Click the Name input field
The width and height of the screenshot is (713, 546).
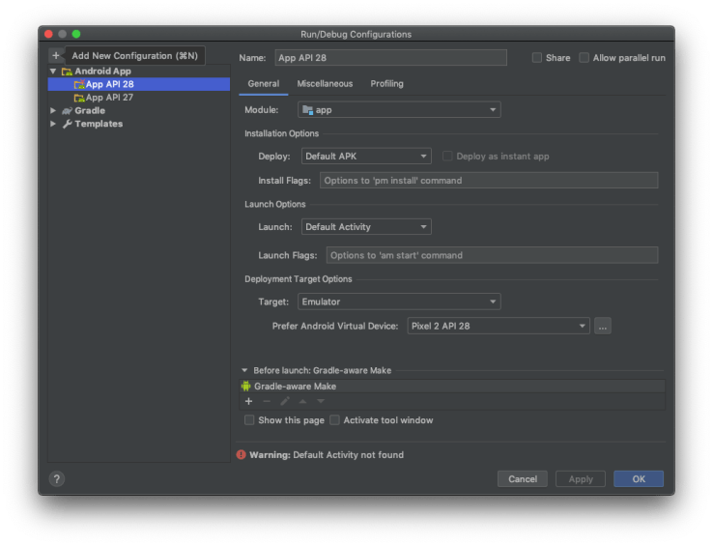(x=390, y=58)
